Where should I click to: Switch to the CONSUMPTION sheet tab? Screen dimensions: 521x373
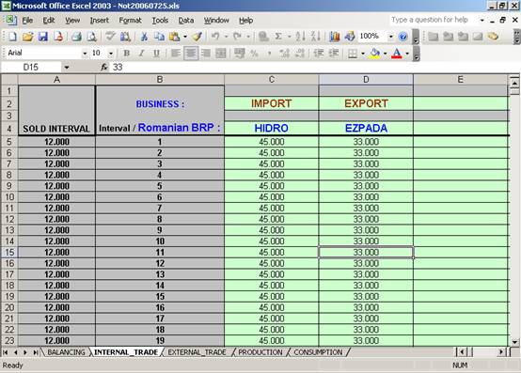point(318,352)
